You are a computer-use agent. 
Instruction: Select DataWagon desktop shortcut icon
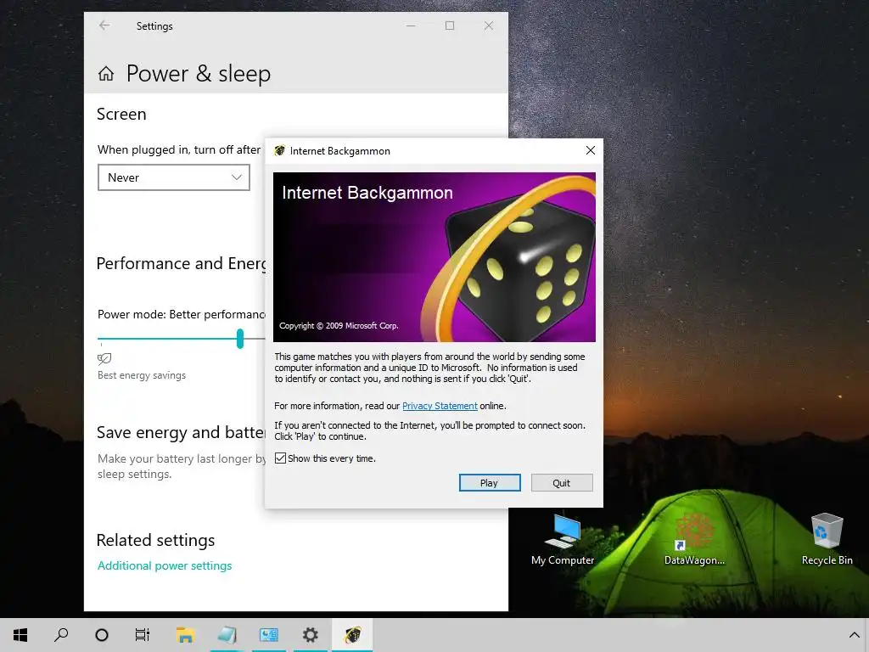coord(694,540)
